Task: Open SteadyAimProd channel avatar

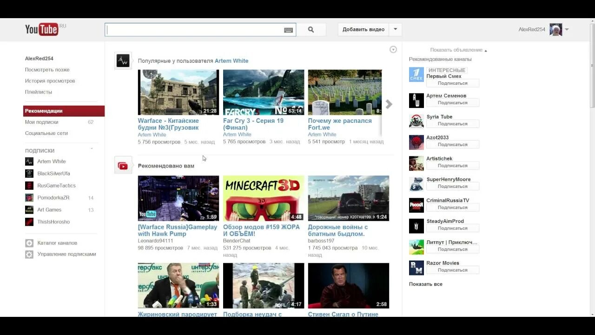Action: (416, 226)
